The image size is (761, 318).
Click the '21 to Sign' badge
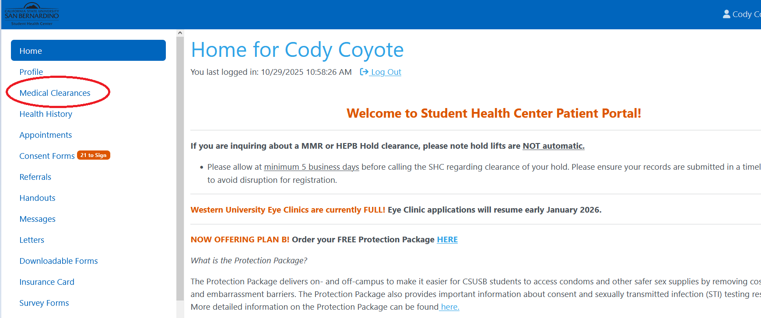click(x=94, y=155)
